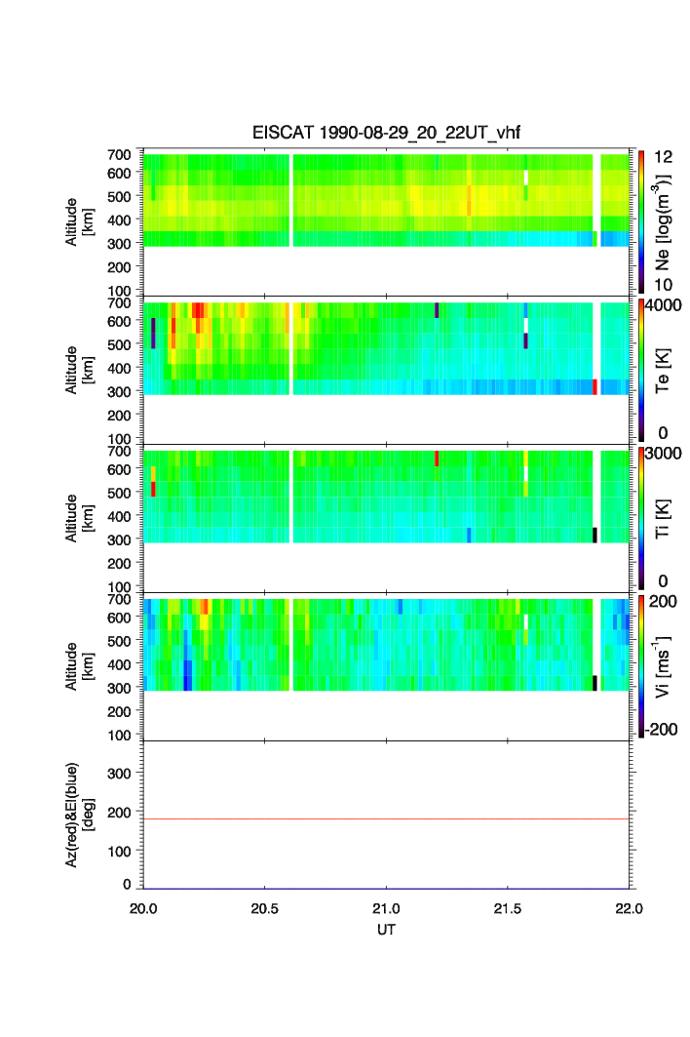Click the '21.0' UT axis tick label
690x1037 pixels.
pyautogui.click(x=386, y=908)
